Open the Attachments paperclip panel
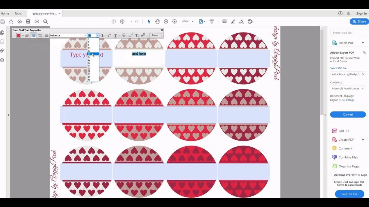Viewport: 369px width, 207px height. pyautogui.click(x=2, y=51)
